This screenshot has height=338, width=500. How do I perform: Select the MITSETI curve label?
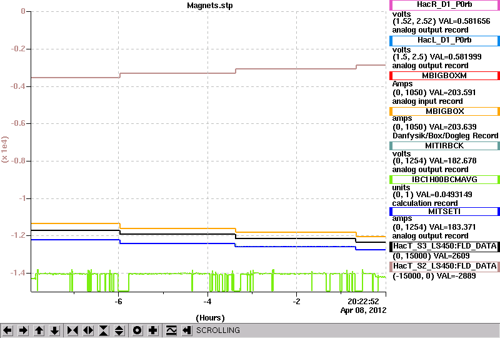pyautogui.click(x=444, y=212)
